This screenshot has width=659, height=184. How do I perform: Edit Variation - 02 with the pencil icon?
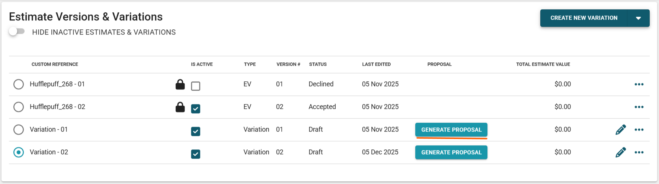620,152
